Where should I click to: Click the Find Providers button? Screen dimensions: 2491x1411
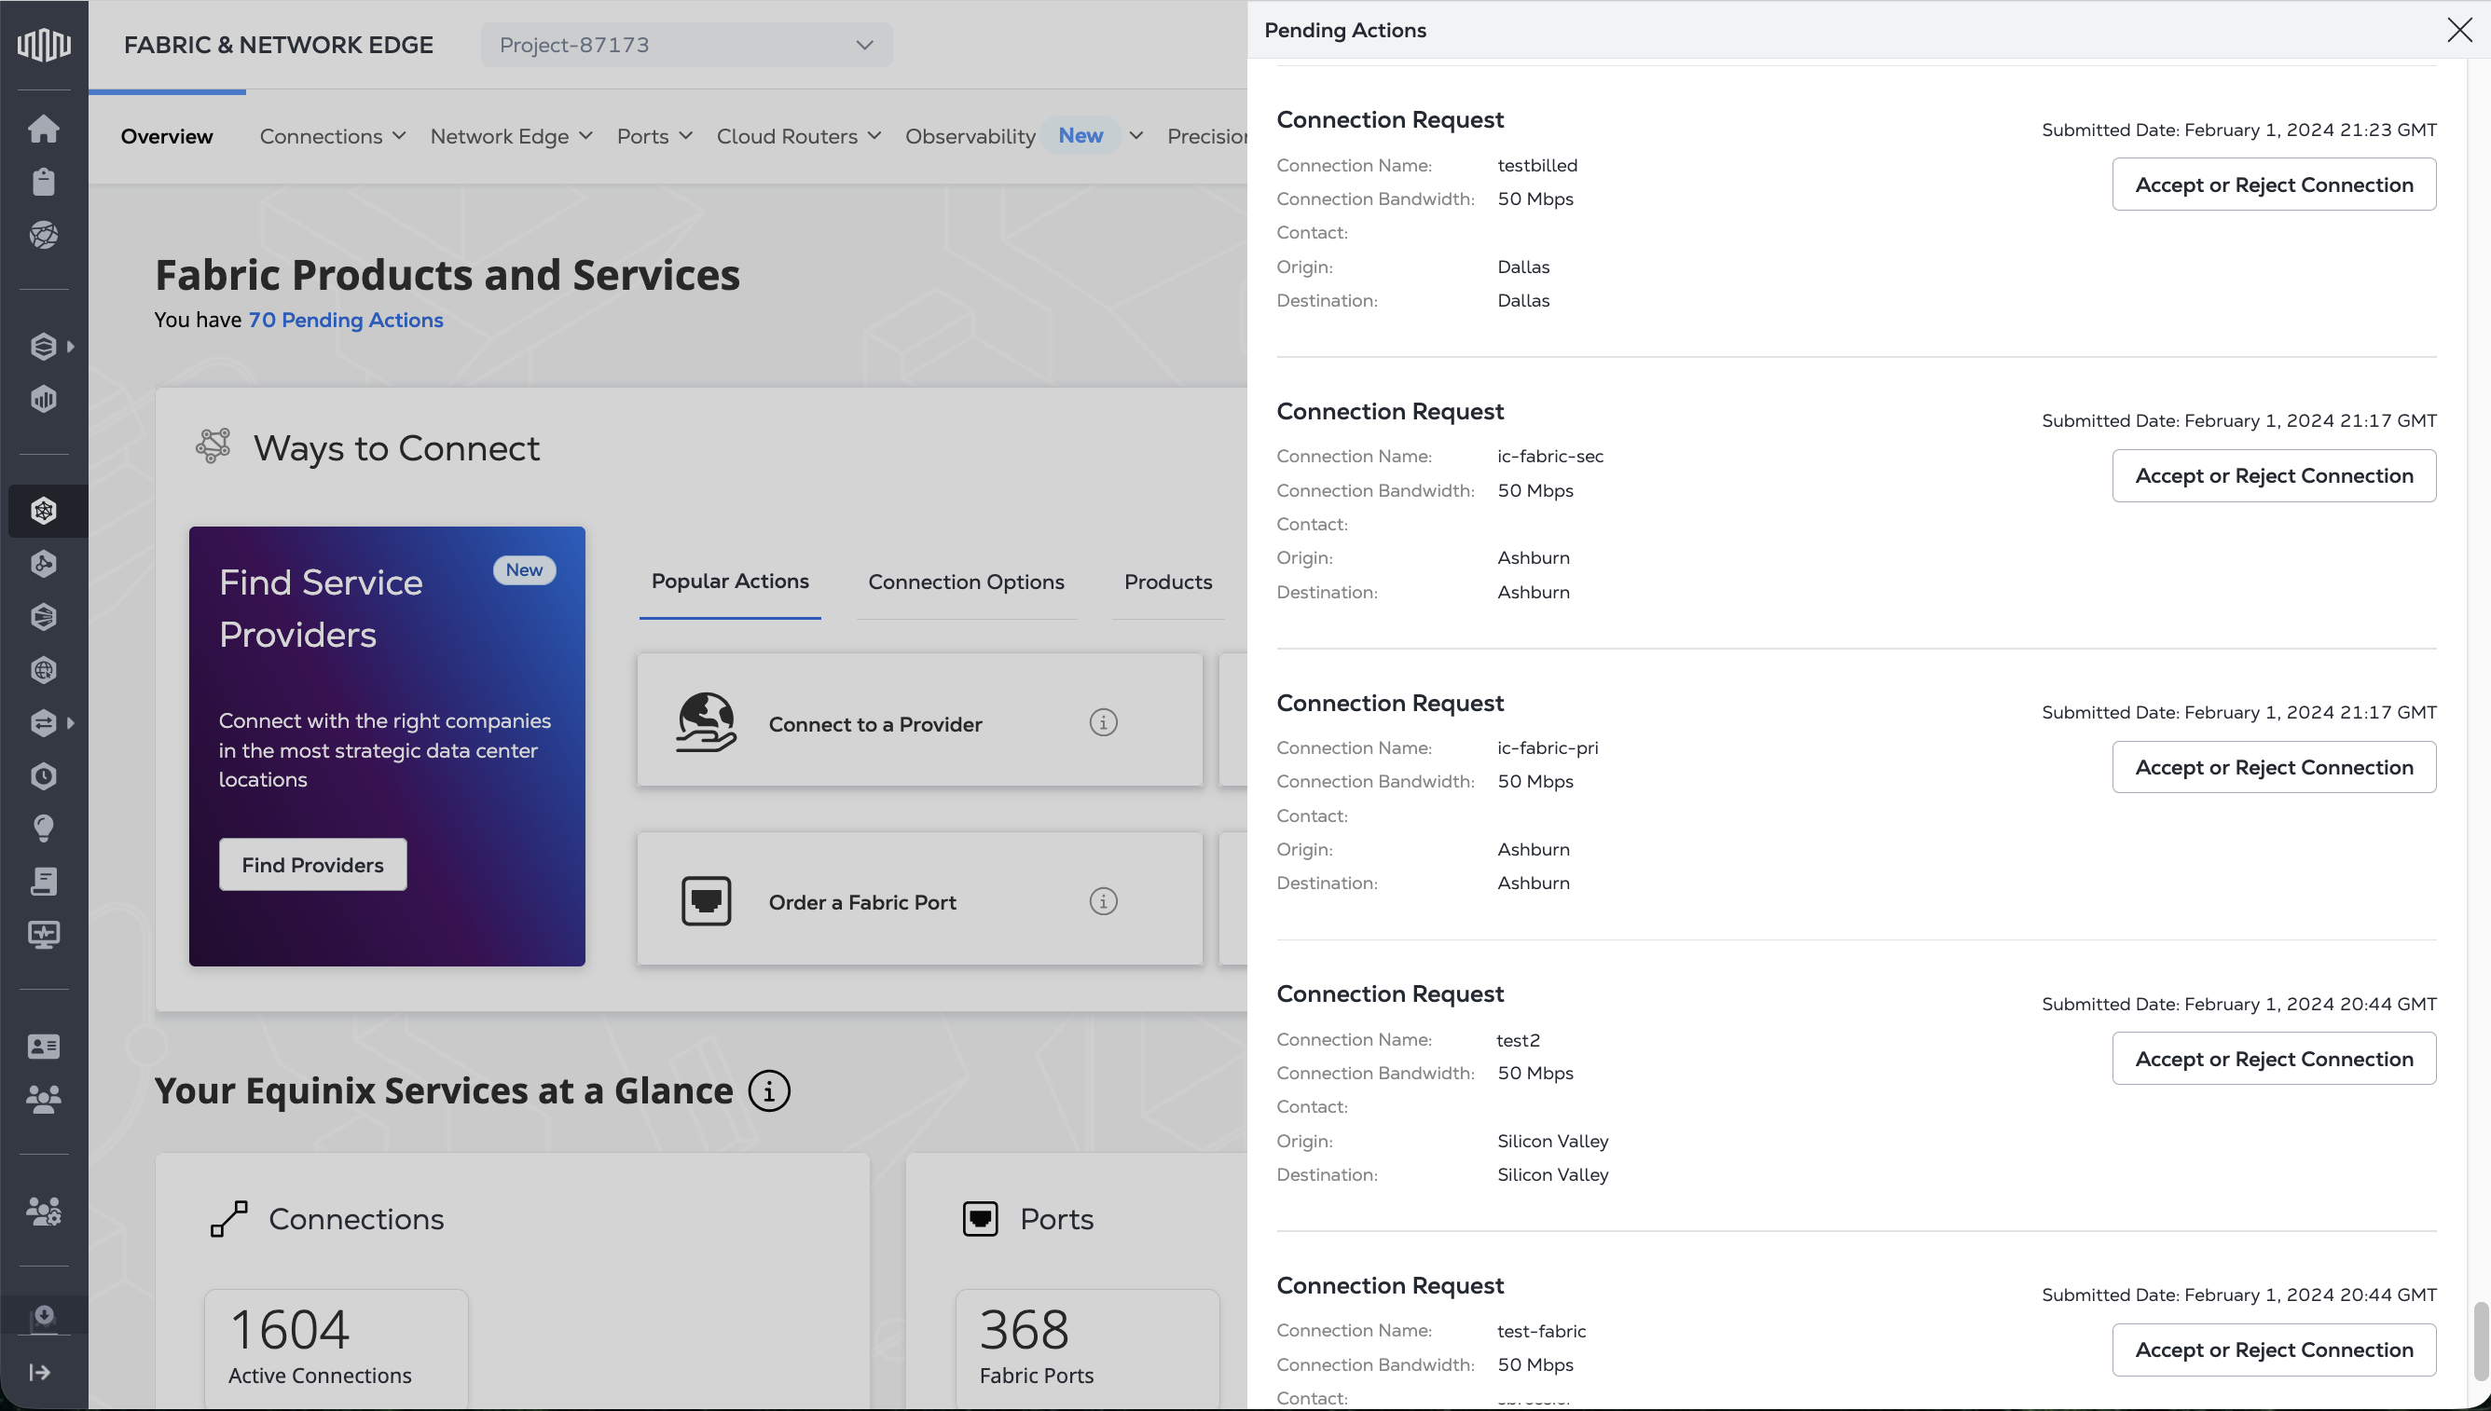(312, 865)
